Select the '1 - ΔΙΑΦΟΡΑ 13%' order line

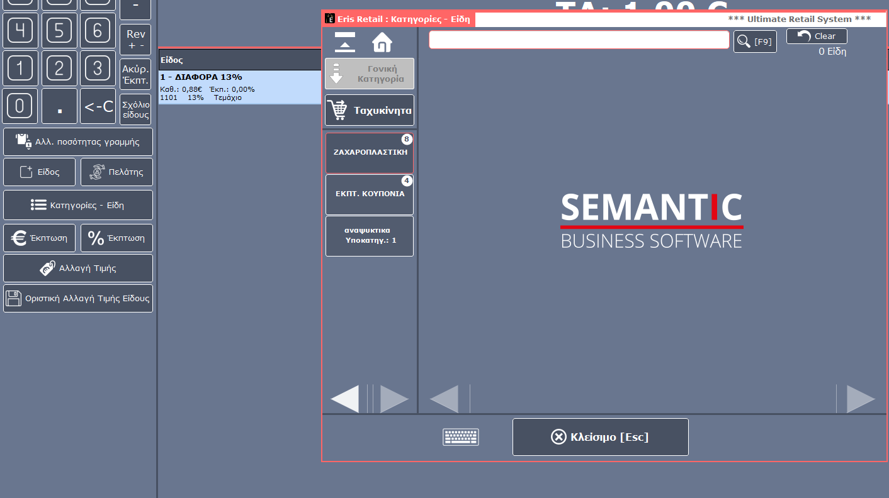point(240,87)
